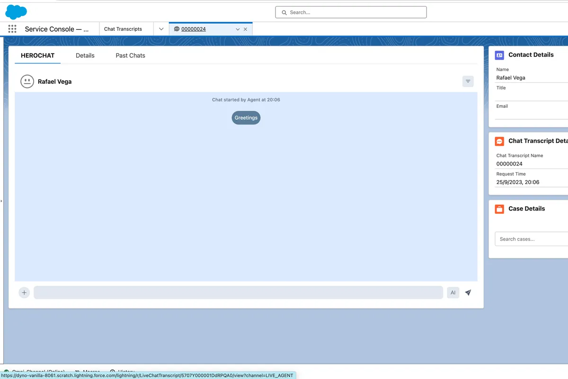The width and height of the screenshot is (568, 379).
Task: Select the 00000024 workspace tab
Action: [194, 29]
